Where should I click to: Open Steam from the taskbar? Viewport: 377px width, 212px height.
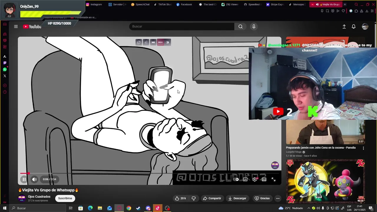[138, 208]
